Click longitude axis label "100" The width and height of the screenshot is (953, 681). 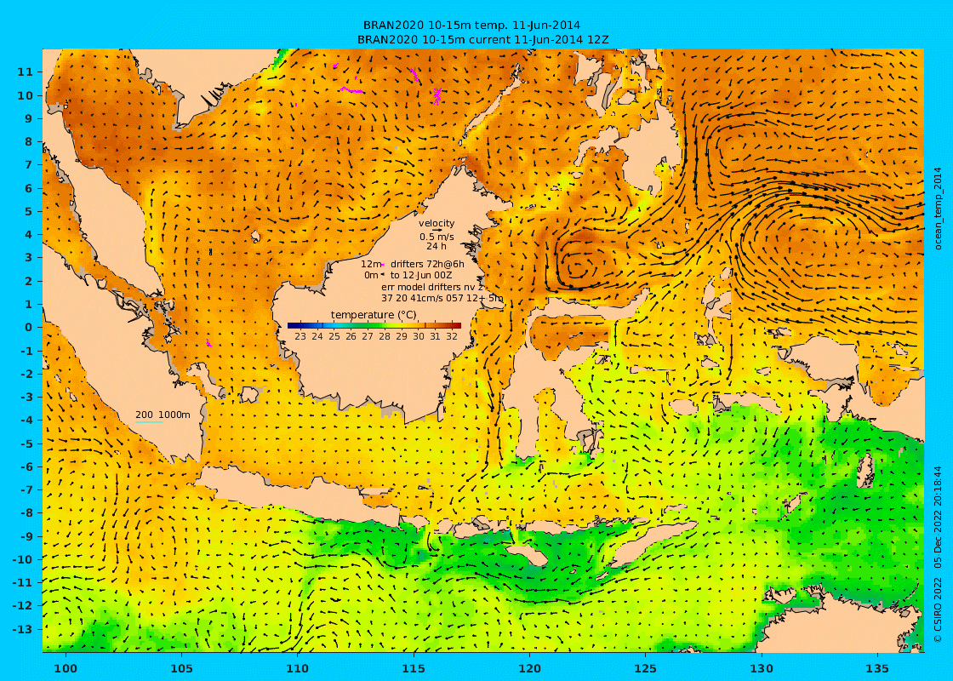66,669
